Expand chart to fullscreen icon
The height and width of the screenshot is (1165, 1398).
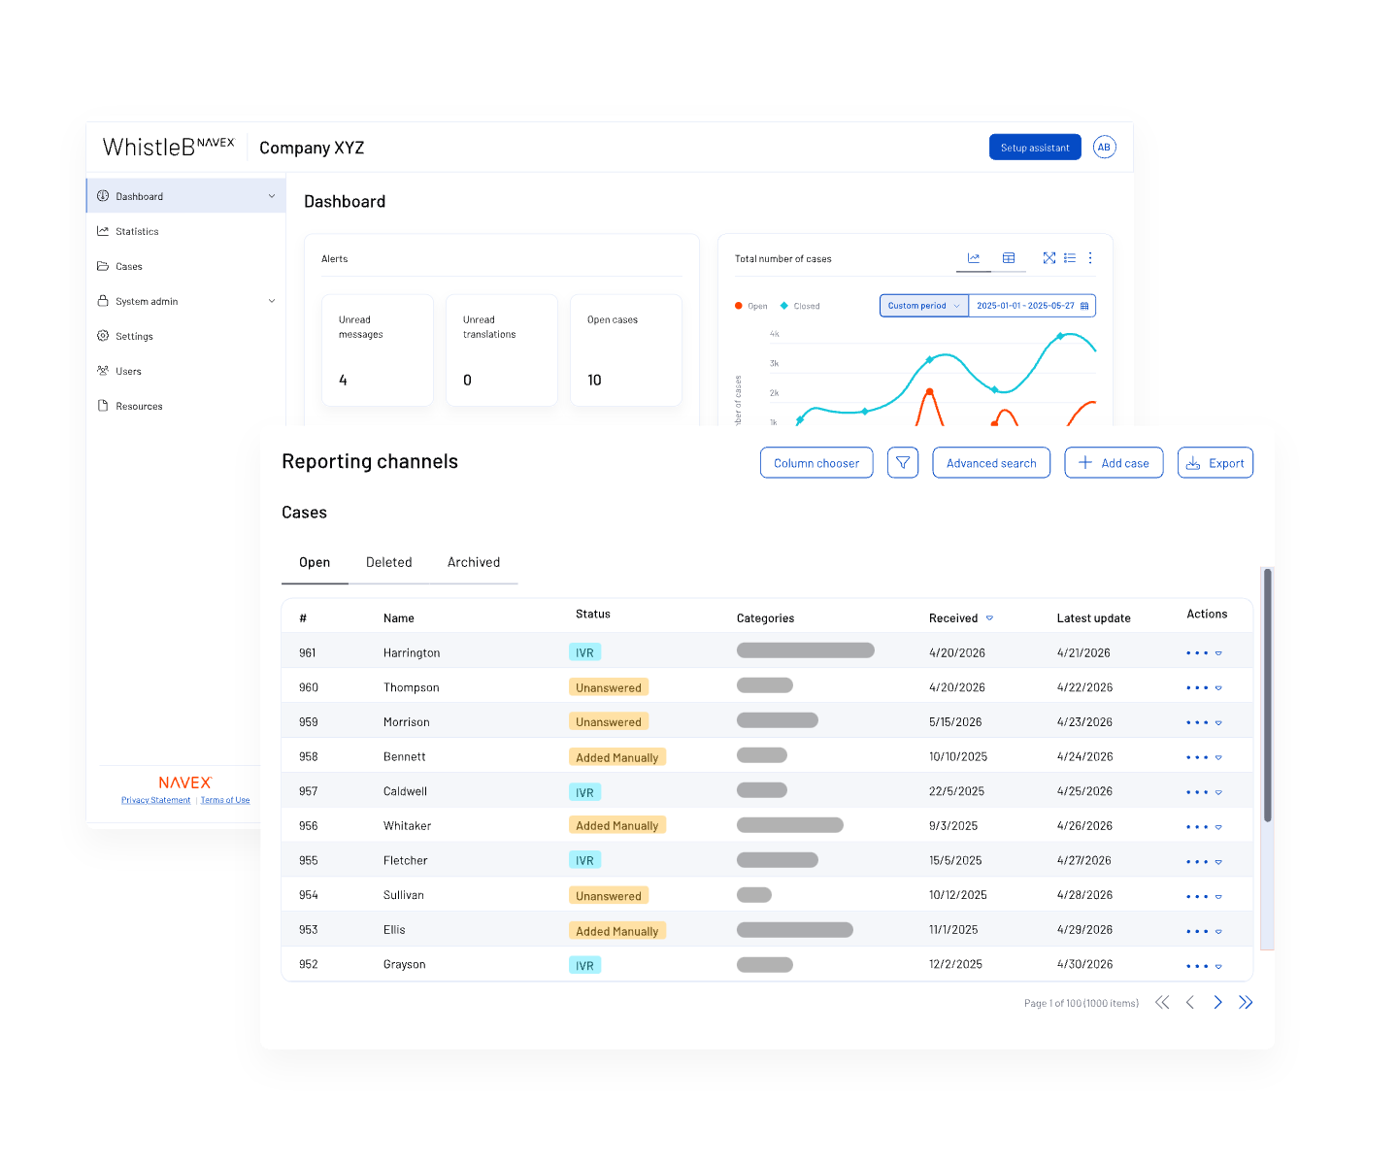[1049, 258]
